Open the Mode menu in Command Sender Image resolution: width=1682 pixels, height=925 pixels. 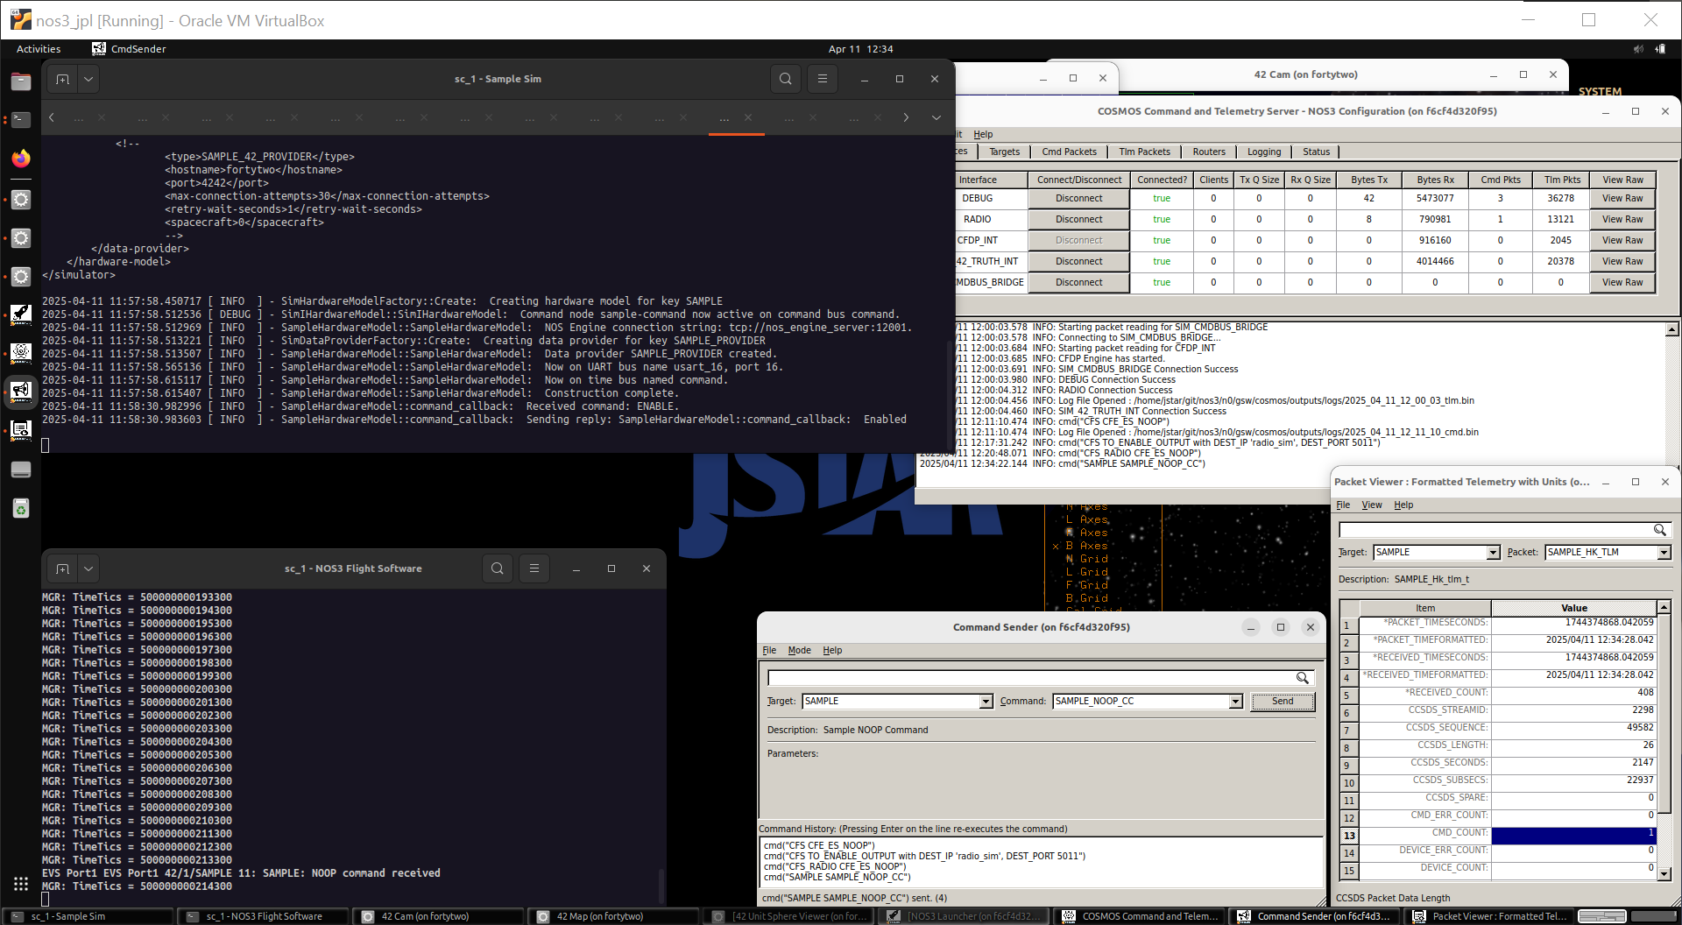tap(799, 650)
